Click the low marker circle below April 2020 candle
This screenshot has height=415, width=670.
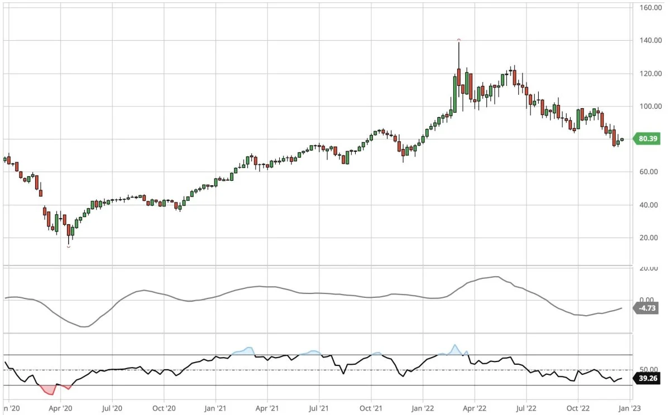click(x=69, y=247)
